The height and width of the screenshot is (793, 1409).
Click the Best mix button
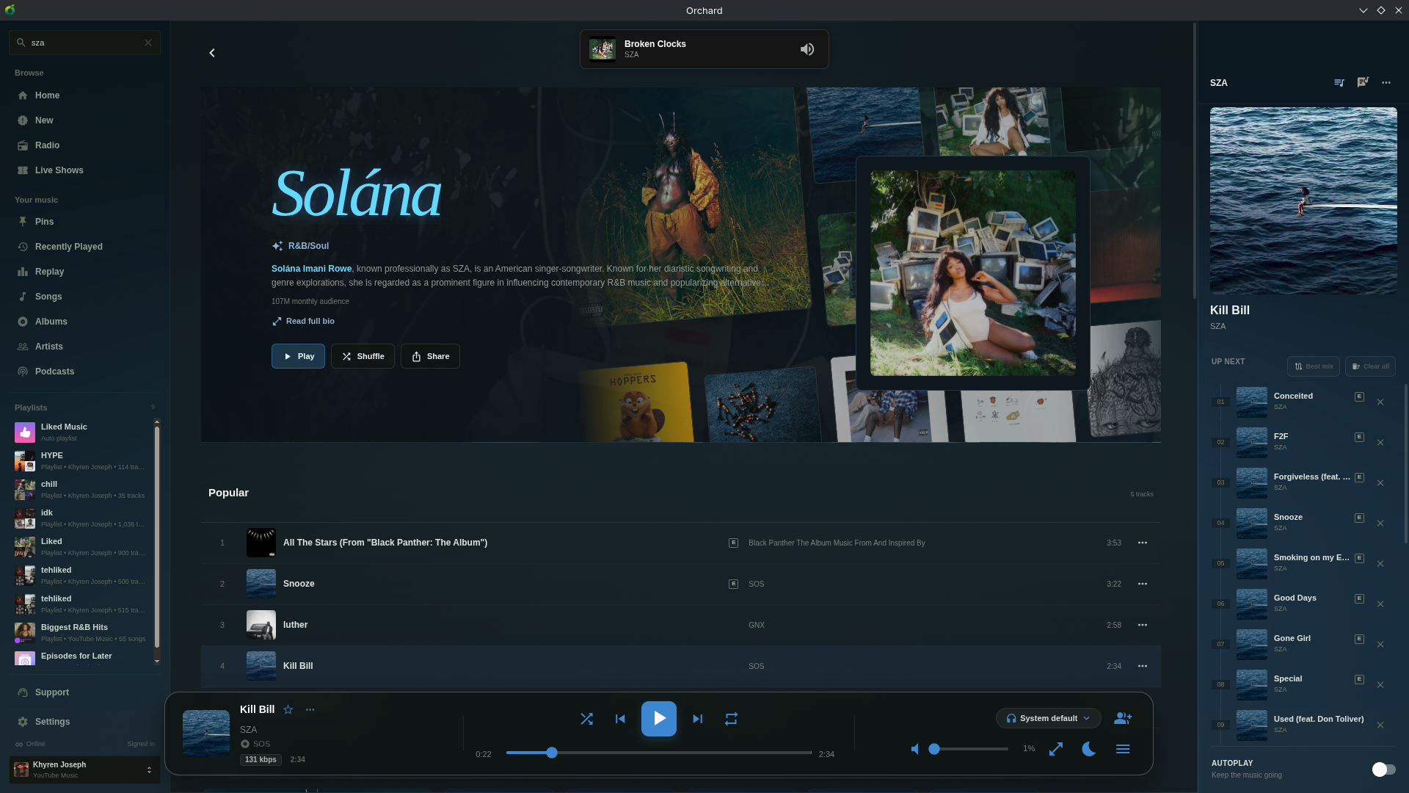click(x=1314, y=366)
